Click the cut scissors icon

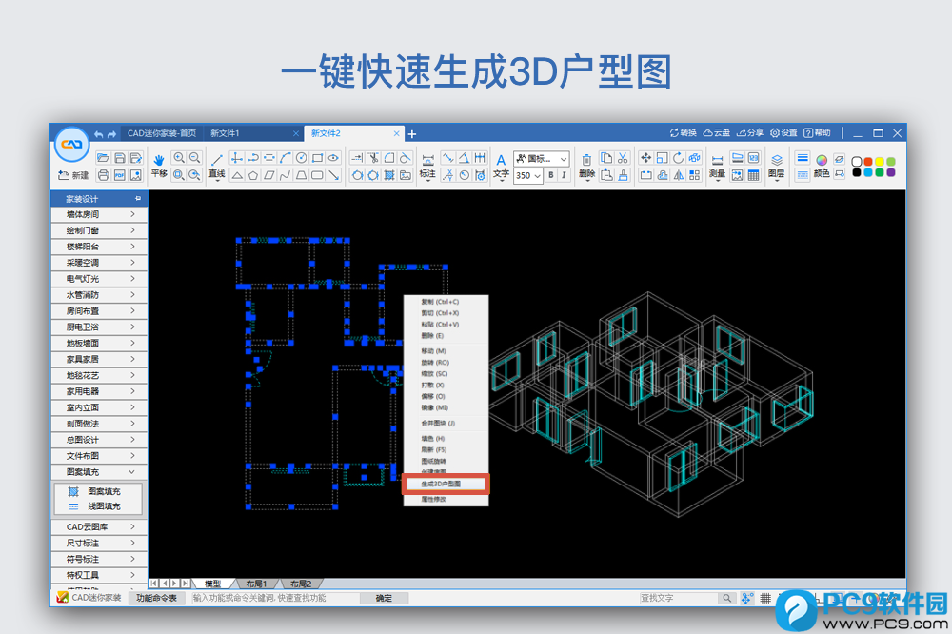coord(623,158)
